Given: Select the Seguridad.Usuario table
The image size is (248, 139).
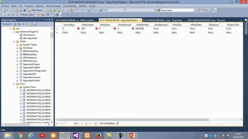Looking at the screenshot, I should click(x=32, y=77).
